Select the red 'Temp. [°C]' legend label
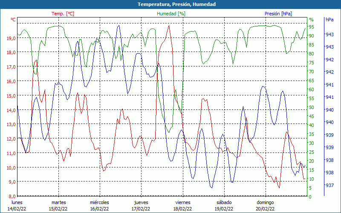This screenshot has height=213, width=341. click(63, 14)
